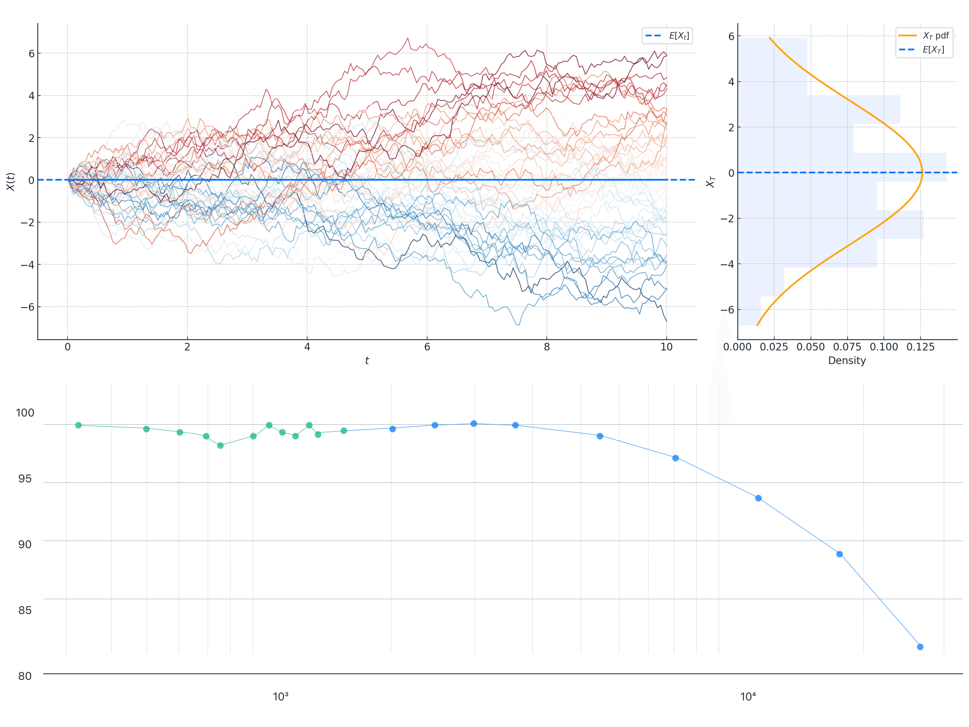The width and height of the screenshot is (969, 727).
Task: Click the lowest green data point
Action: (x=220, y=445)
